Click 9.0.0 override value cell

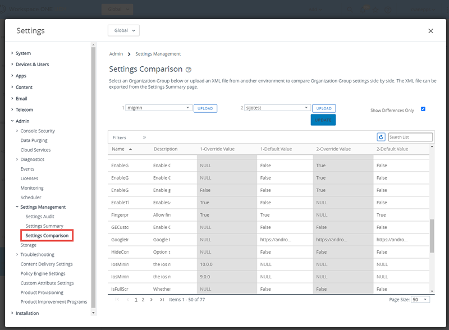pos(205,277)
